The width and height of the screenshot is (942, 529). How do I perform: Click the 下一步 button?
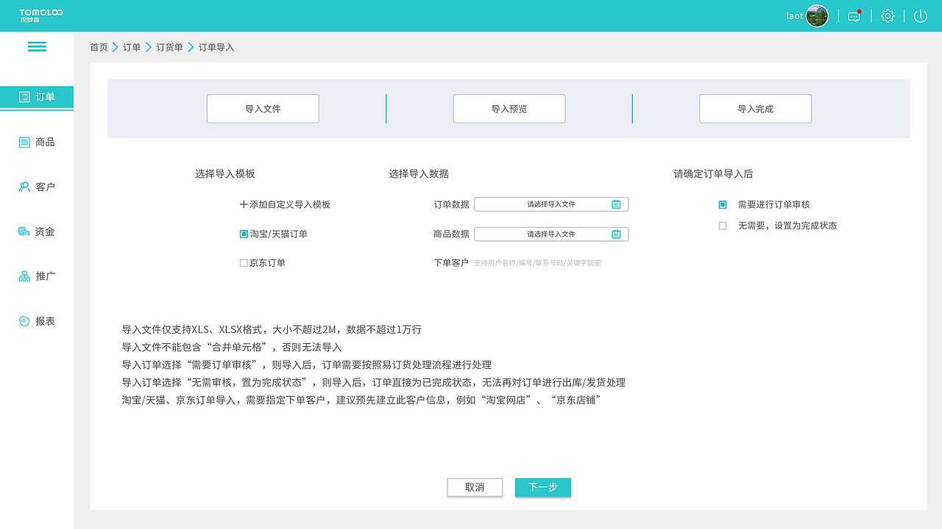[542, 487]
